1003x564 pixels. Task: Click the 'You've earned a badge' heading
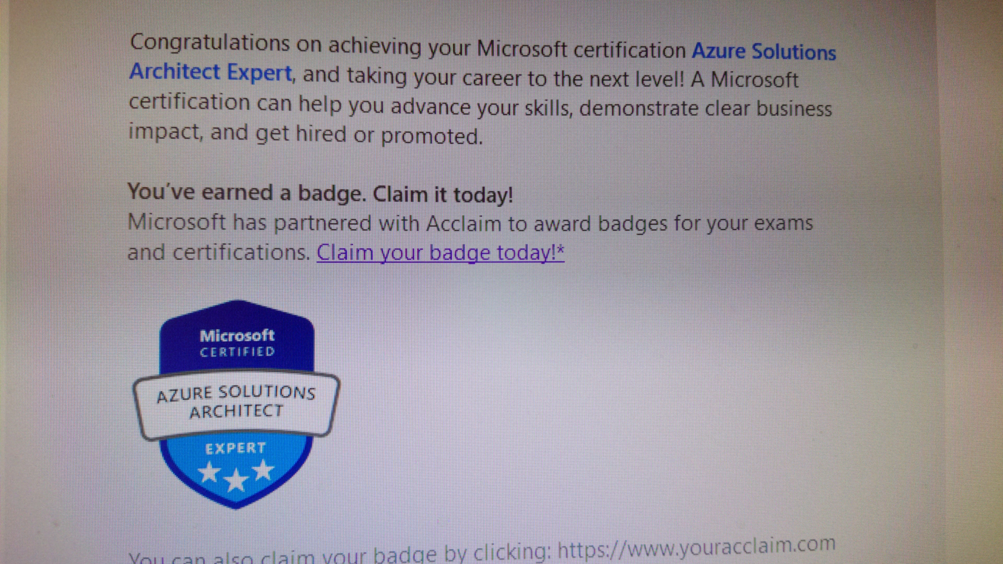(x=246, y=193)
